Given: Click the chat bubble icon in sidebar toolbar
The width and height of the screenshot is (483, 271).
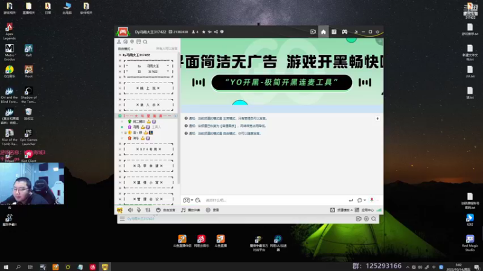Looking at the screenshot, I should tap(126, 42).
